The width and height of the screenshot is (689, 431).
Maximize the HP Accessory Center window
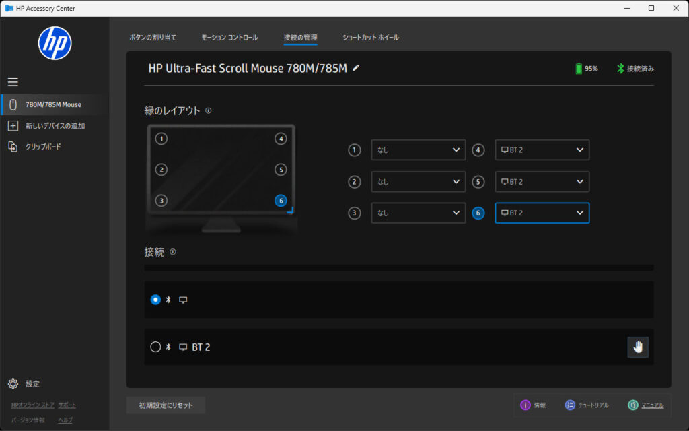[x=651, y=8]
